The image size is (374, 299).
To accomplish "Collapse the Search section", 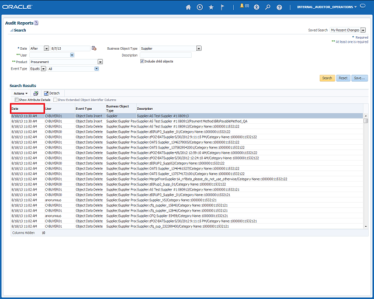I will tap(12, 30).
